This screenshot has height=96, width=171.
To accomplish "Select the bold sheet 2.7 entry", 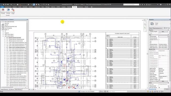I will (16, 47).
